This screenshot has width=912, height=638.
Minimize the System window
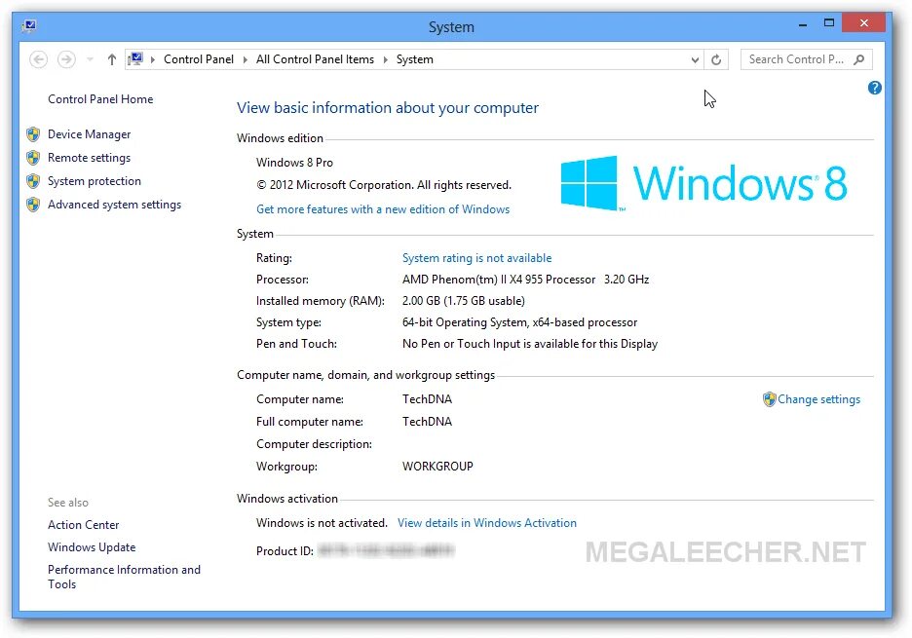click(803, 24)
